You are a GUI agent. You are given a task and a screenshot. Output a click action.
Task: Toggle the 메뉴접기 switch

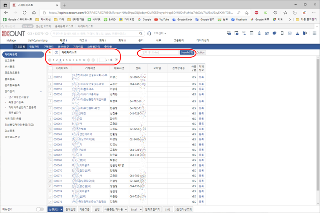(40, 209)
